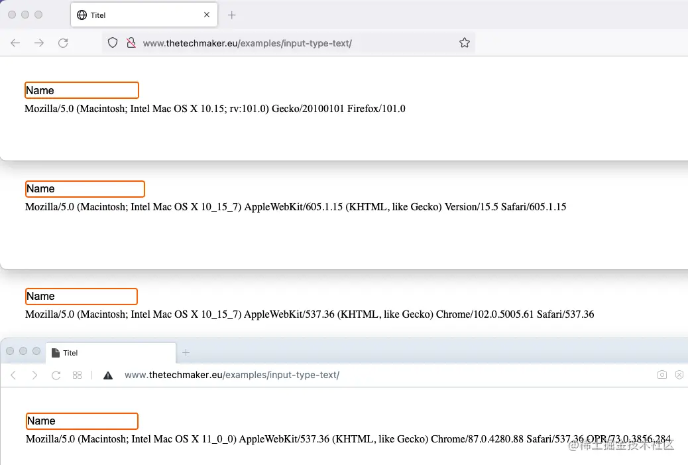Go forward in the Firefox window
Screen dimensions: 688x465
pos(39,43)
